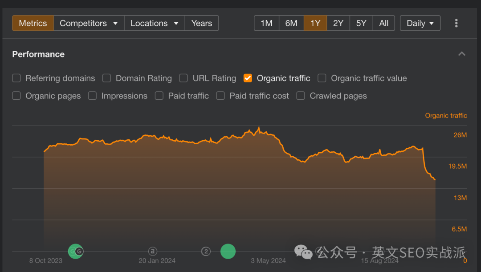Collapse the Performance section chevron
The image size is (481, 272).
(x=462, y=54)
